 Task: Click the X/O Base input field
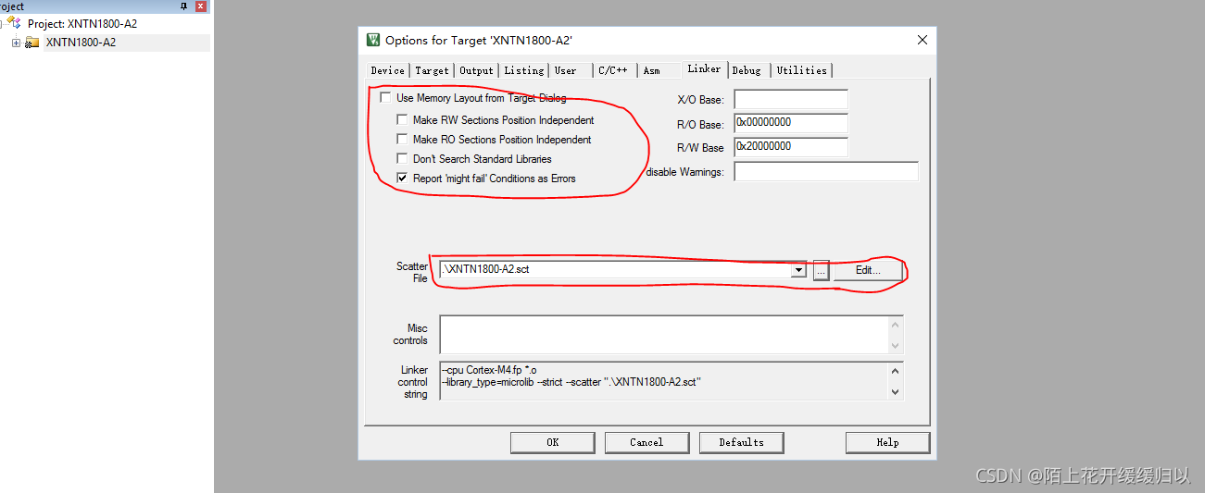tap(791, 99)
